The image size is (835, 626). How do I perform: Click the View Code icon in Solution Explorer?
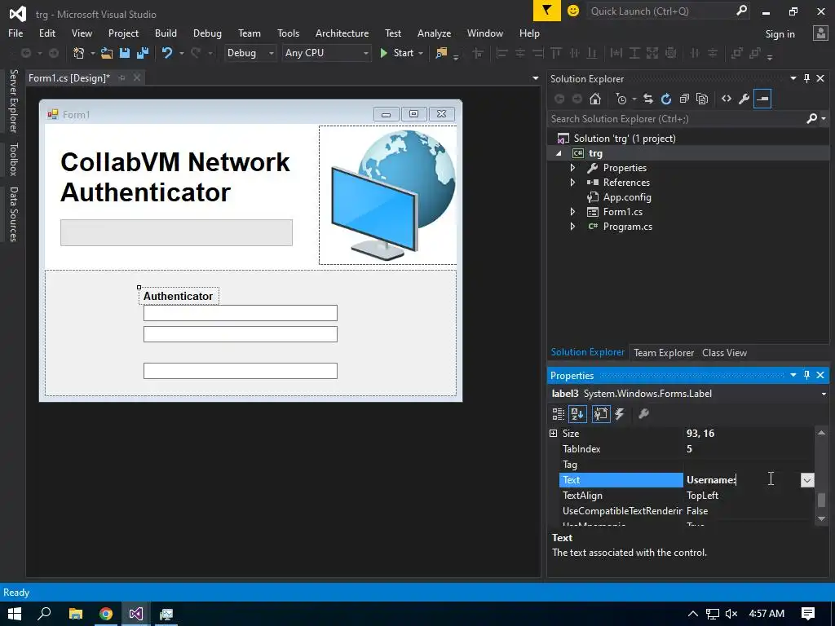point(727,99)
